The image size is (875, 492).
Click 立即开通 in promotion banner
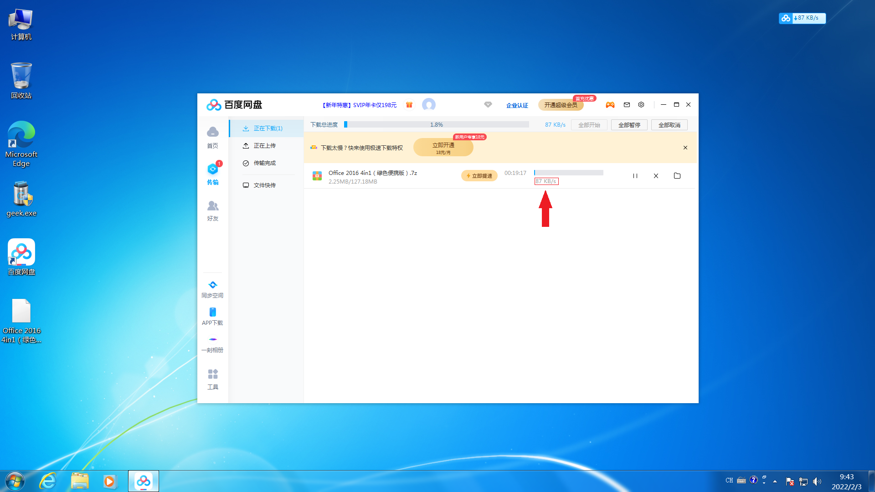click(443, 148)
